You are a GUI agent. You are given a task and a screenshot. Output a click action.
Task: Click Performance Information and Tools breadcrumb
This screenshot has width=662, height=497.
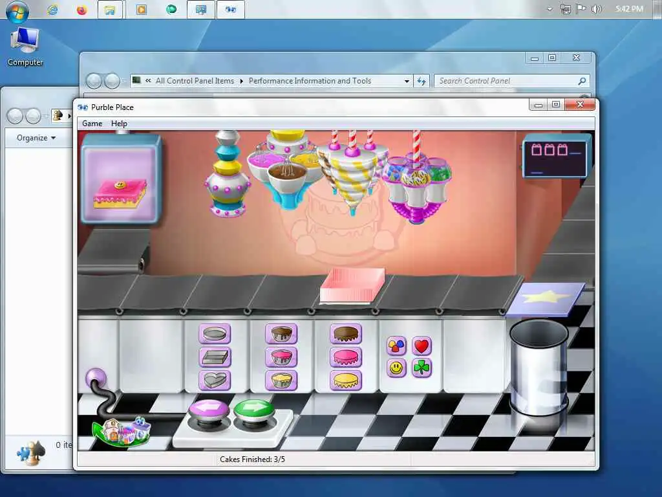click(x=310, y=81)
